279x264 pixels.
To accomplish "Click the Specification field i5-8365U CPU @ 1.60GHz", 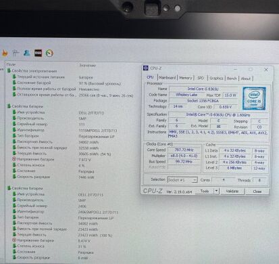I will [x=218, y=114].
